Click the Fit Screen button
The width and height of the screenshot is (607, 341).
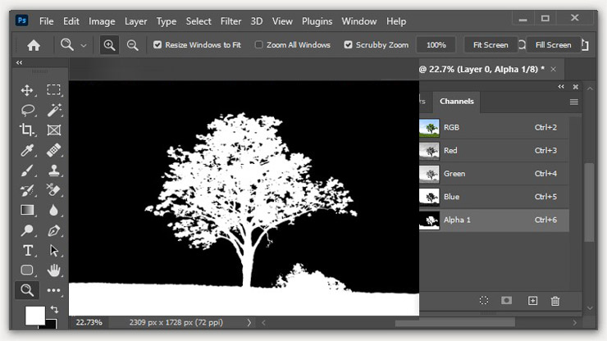(x=491, y=45)
